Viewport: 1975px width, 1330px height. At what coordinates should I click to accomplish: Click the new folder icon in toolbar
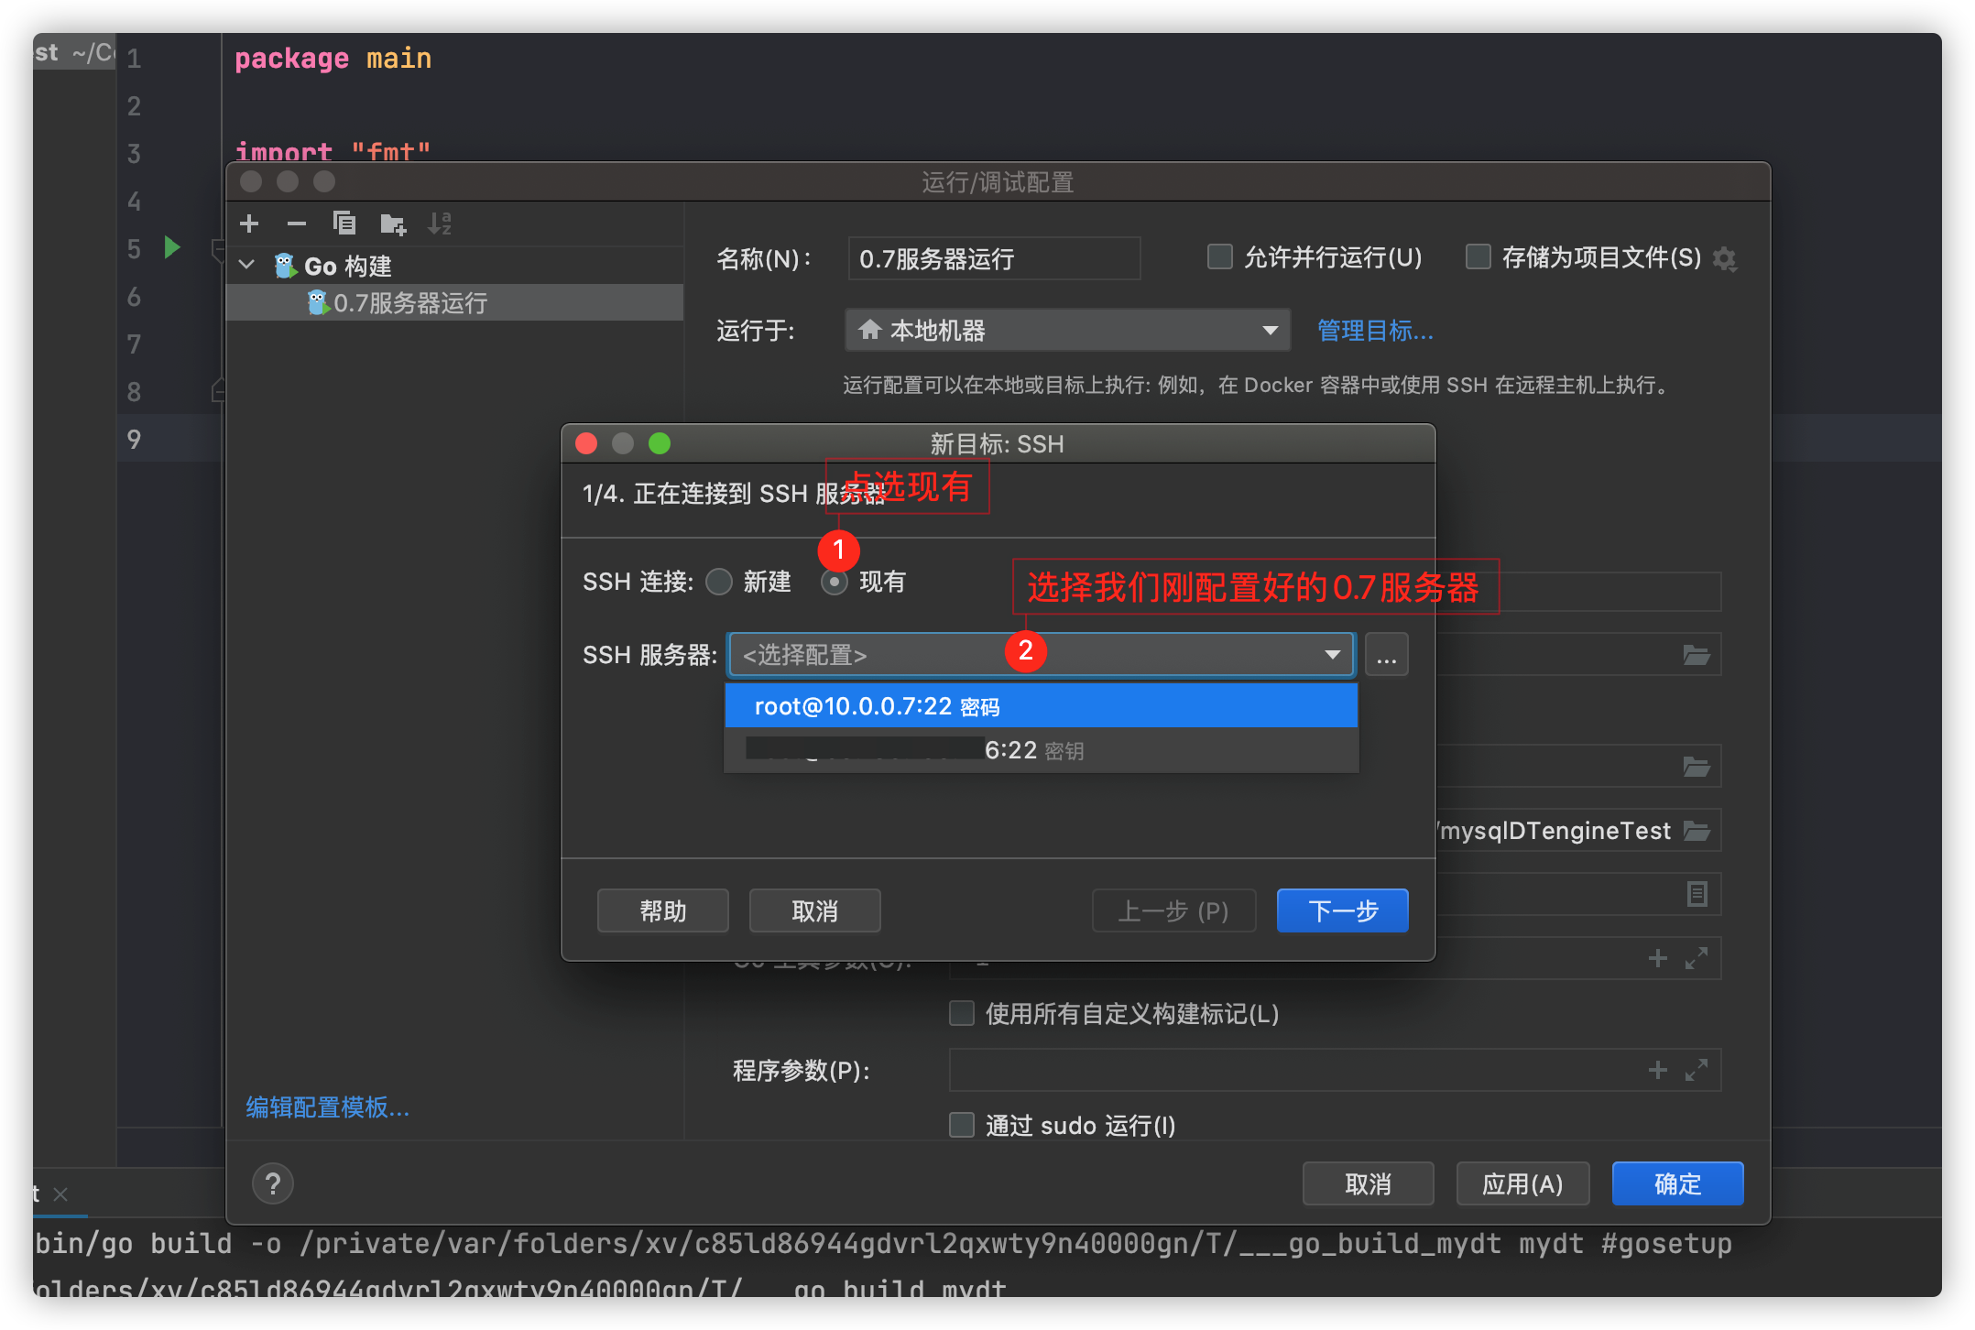(x=393, y=223)
